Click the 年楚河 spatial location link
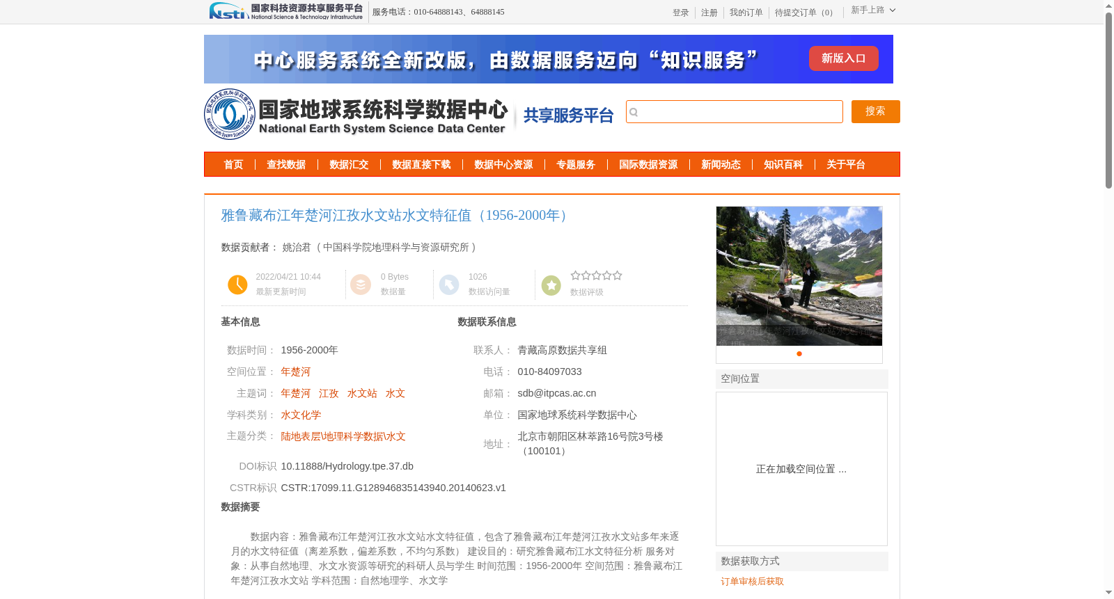The height and width of the screenshot is (599, 1114). 296,372
